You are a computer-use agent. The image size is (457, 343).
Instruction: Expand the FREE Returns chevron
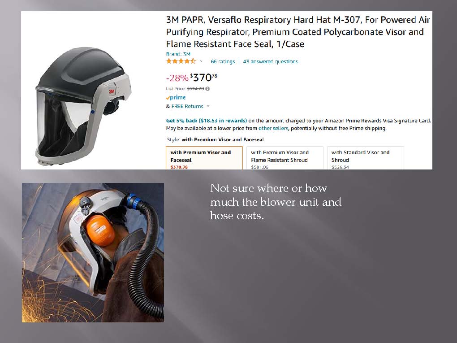click(208, 106)
